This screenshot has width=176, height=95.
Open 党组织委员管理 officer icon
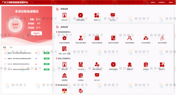click(x=81, y=38)
